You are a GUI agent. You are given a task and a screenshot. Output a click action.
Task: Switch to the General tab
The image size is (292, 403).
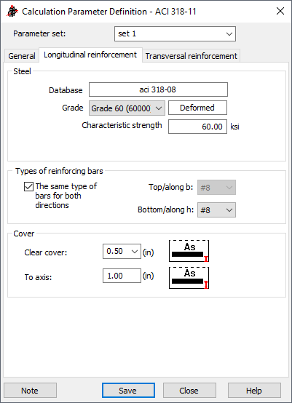pos(22,56)
